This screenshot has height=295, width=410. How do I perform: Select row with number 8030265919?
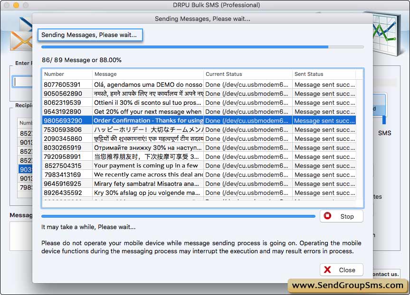tap(199, 147)
